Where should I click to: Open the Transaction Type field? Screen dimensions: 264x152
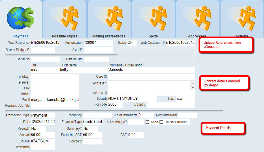43,115
